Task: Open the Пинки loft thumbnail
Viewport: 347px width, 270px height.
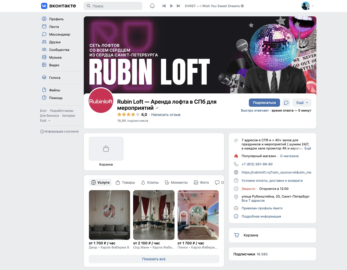Action: [x=198, y=215]
